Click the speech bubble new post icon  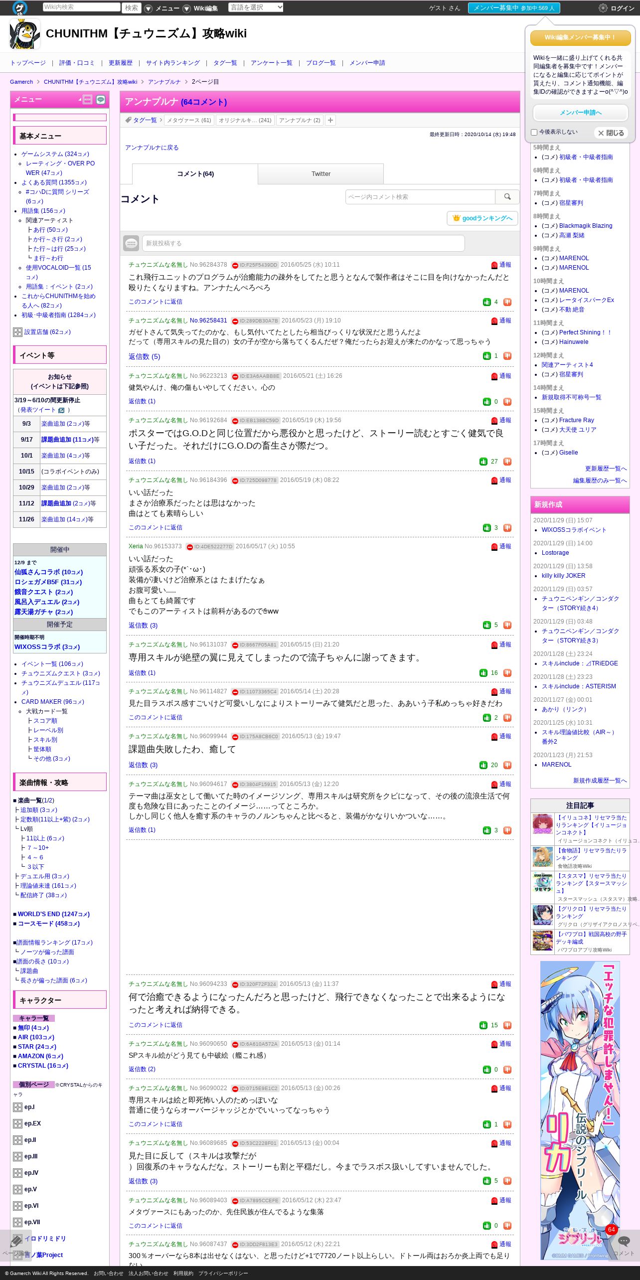coord(131,243)
